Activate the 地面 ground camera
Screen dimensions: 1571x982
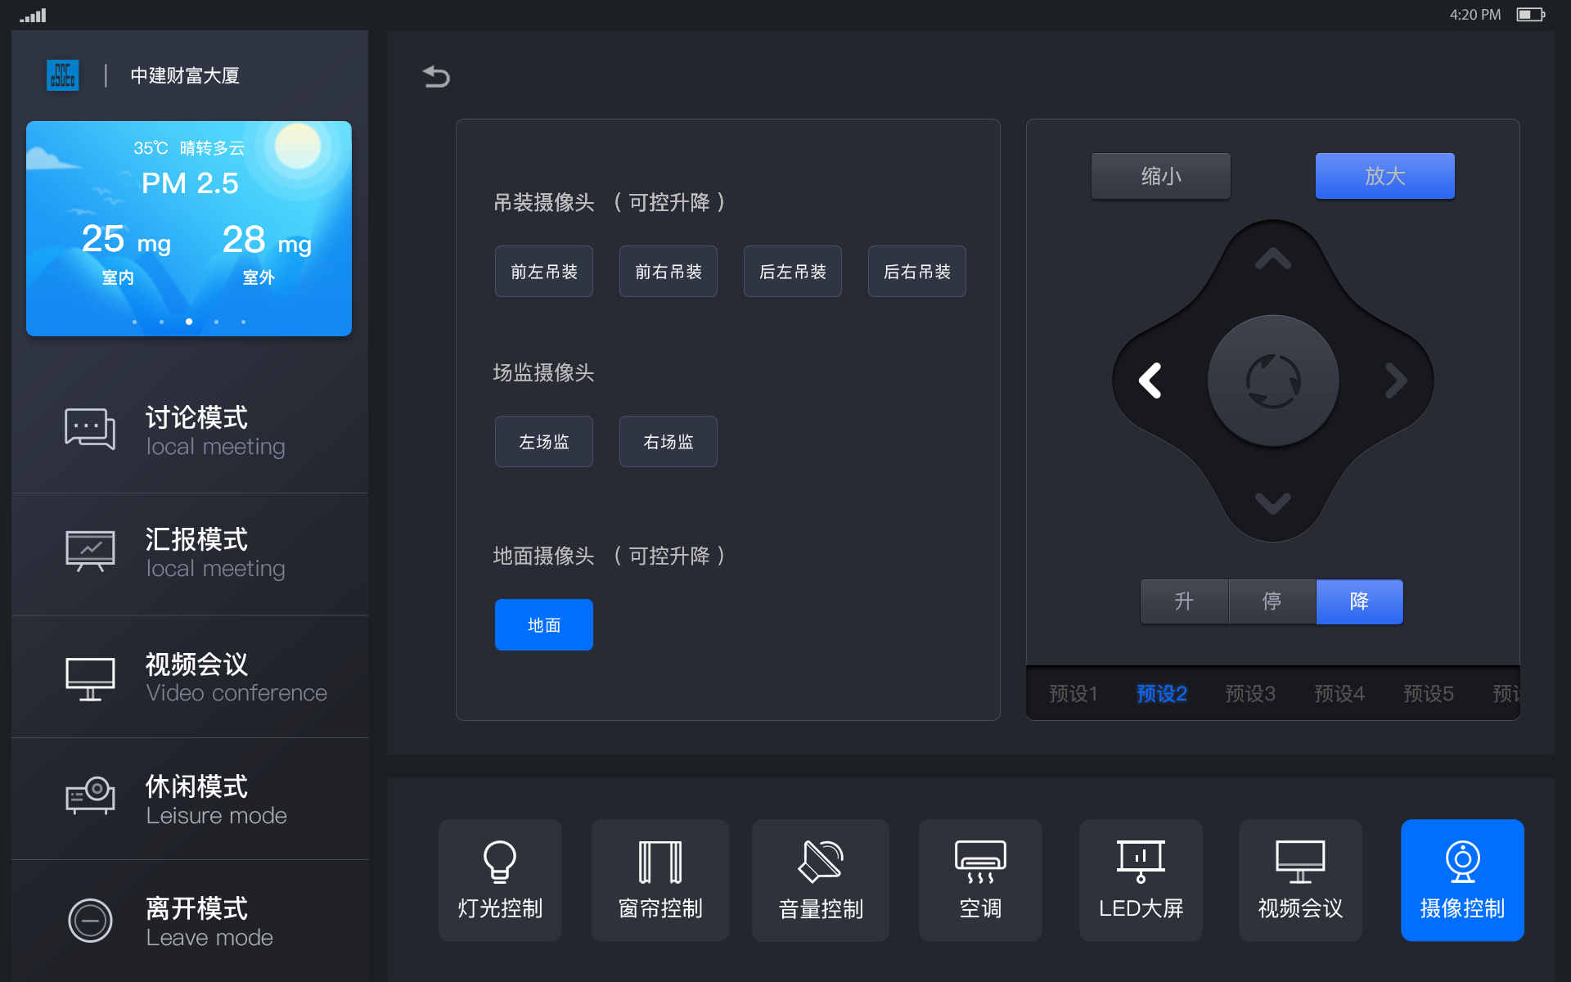click(x=543, y=624)
